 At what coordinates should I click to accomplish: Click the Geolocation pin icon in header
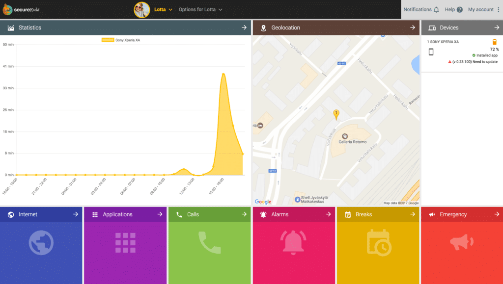(x=263, y=28)
